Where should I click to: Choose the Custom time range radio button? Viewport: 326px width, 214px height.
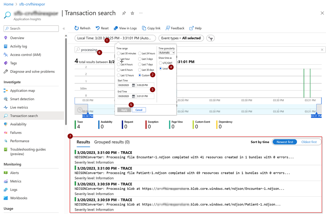(x=140, y=75)
